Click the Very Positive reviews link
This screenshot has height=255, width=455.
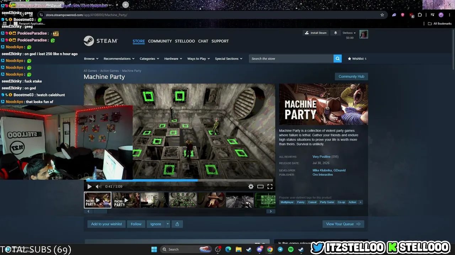pyautogui.click(x=321, y=157)
